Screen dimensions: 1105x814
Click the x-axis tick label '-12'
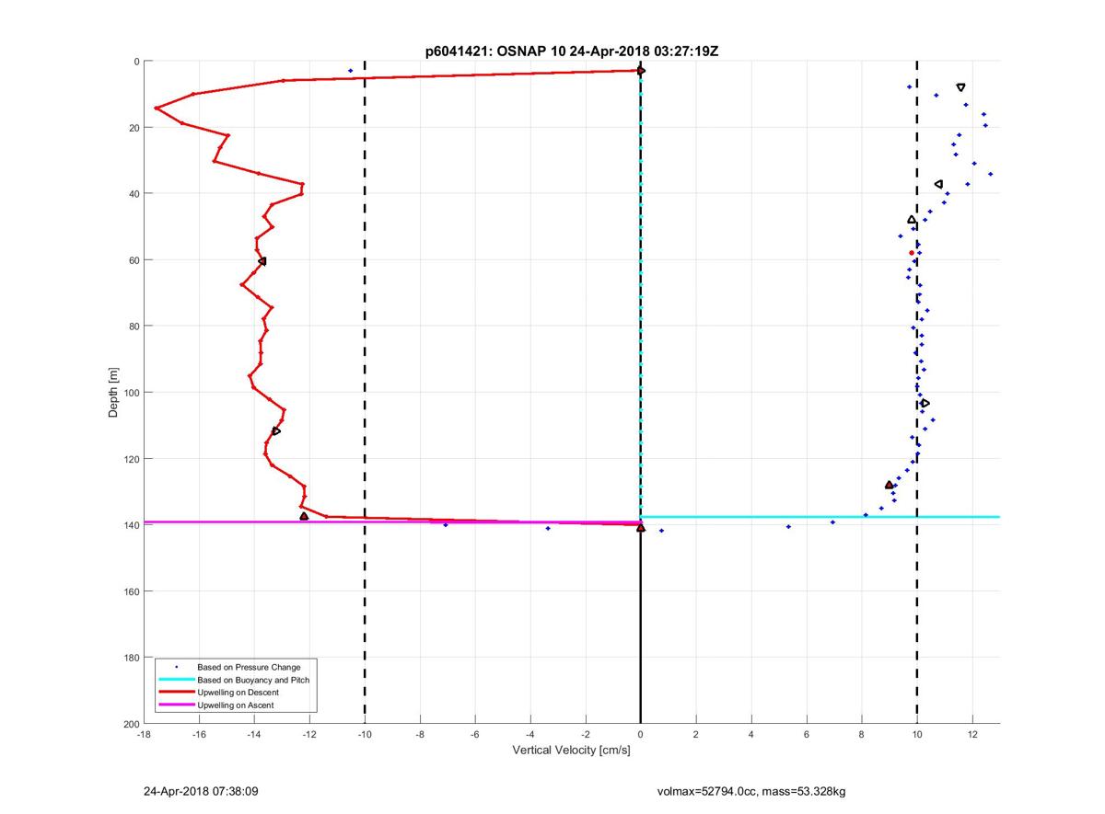(309, 734)
